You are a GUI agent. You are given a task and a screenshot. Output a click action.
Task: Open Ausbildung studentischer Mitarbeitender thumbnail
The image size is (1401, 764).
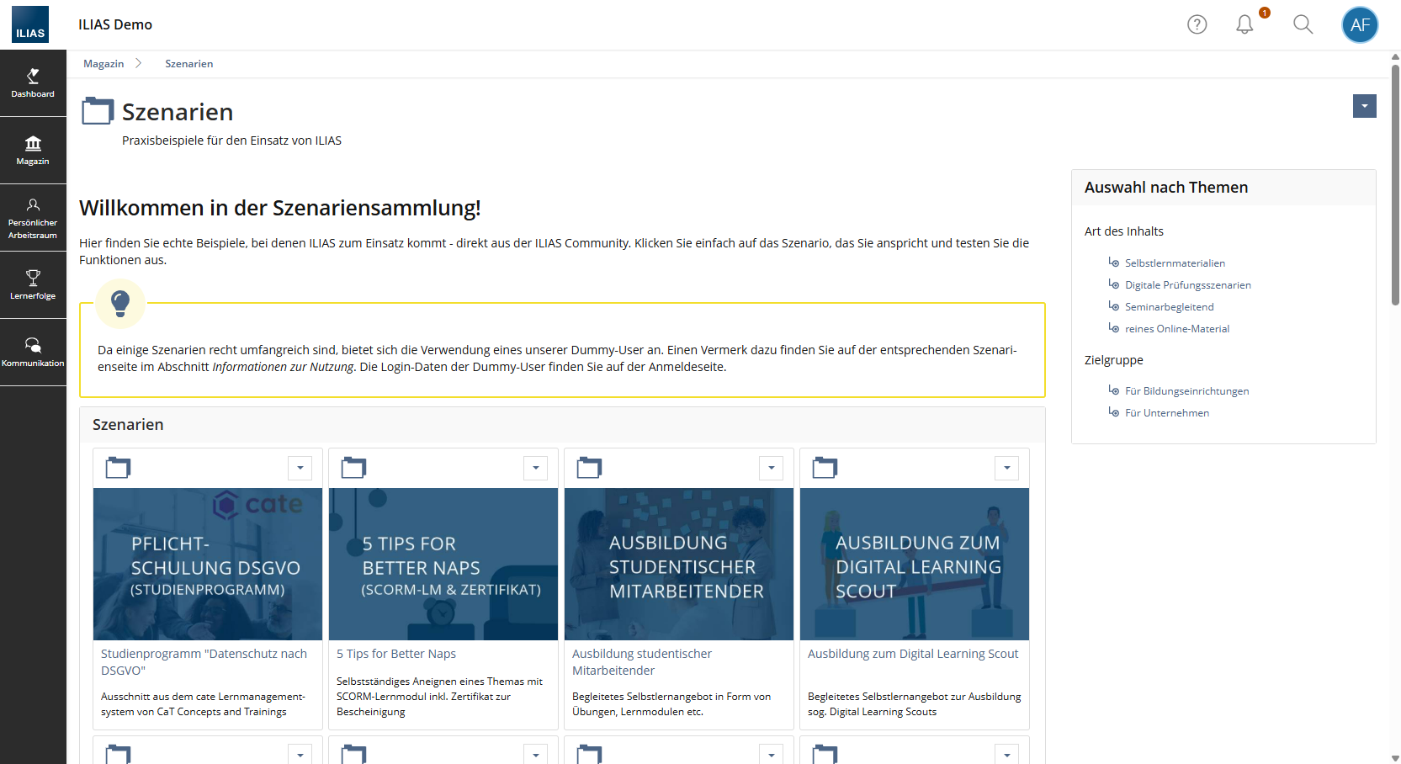678,564
